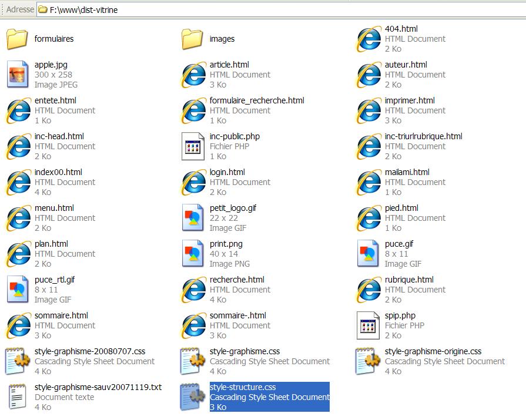The image size is (526, 420).
Task: Click 'Fichier PHP' type under spip.php
Action: pos(404,325)
